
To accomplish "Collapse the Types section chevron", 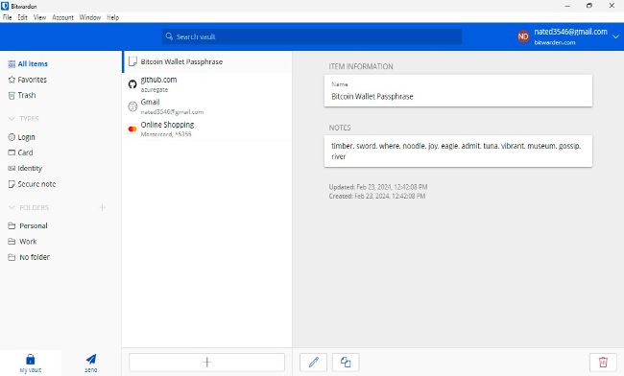I will click(12, 118).
